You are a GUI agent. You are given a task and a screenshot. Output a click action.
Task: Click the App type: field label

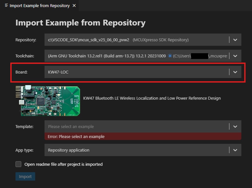pos(25,150)
